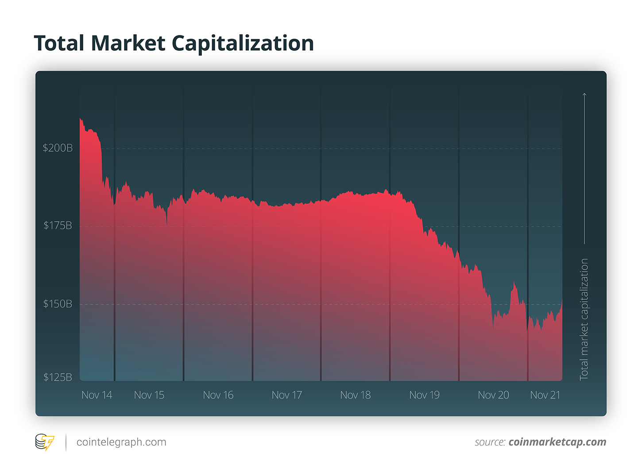Click the vertical Total market capitalization axis title
The height and width of the screenshot is (474, 642).
click(x=584, y=319)
